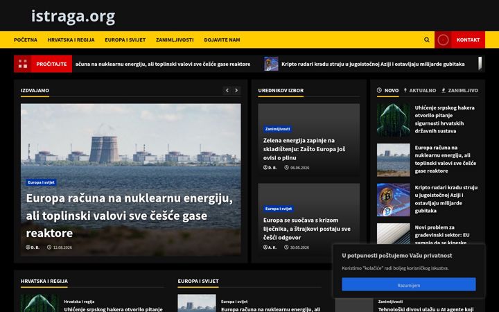499x312 pixels.
Task: Open the sidebar nuclear plant thumbnail
Action: pyautogui.click(x=394, y=160)
